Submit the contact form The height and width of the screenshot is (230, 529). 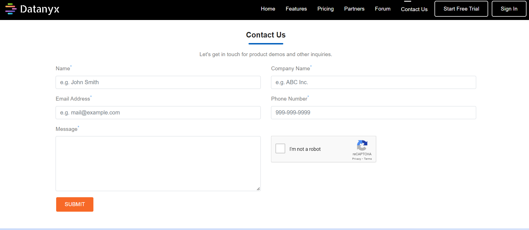[x=74, y=204]
